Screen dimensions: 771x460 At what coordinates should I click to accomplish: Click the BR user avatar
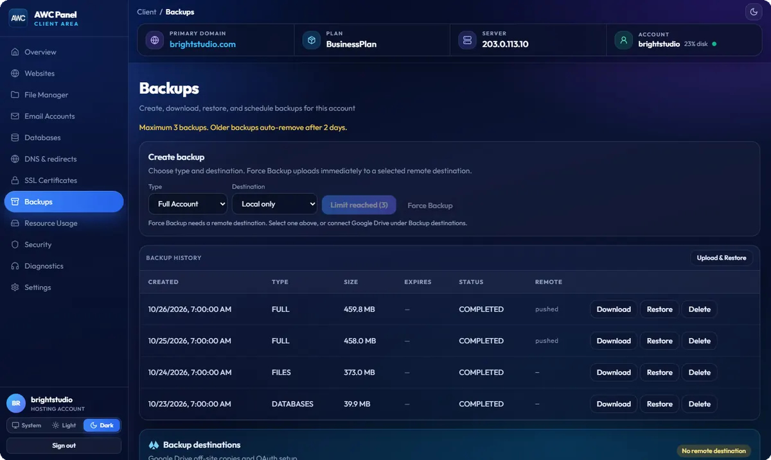(x=16, y=403)
